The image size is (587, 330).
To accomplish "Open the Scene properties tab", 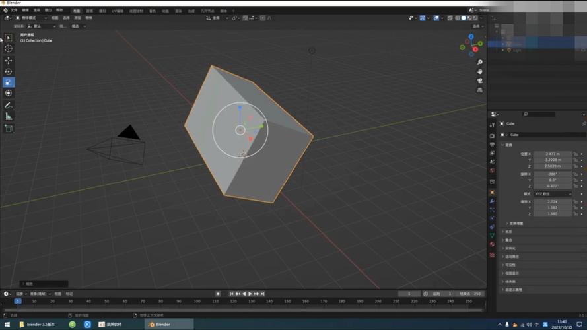I will [x=492, y=162].
